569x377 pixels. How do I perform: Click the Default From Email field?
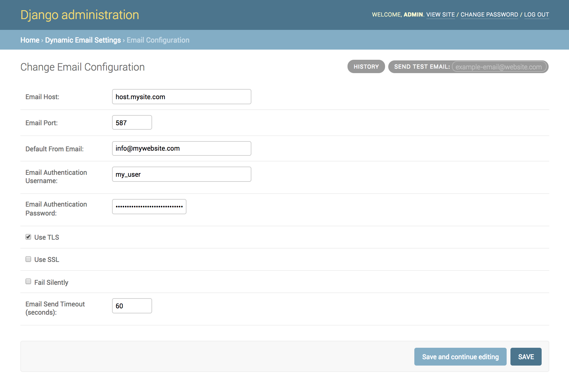click(x=181, y=148)
